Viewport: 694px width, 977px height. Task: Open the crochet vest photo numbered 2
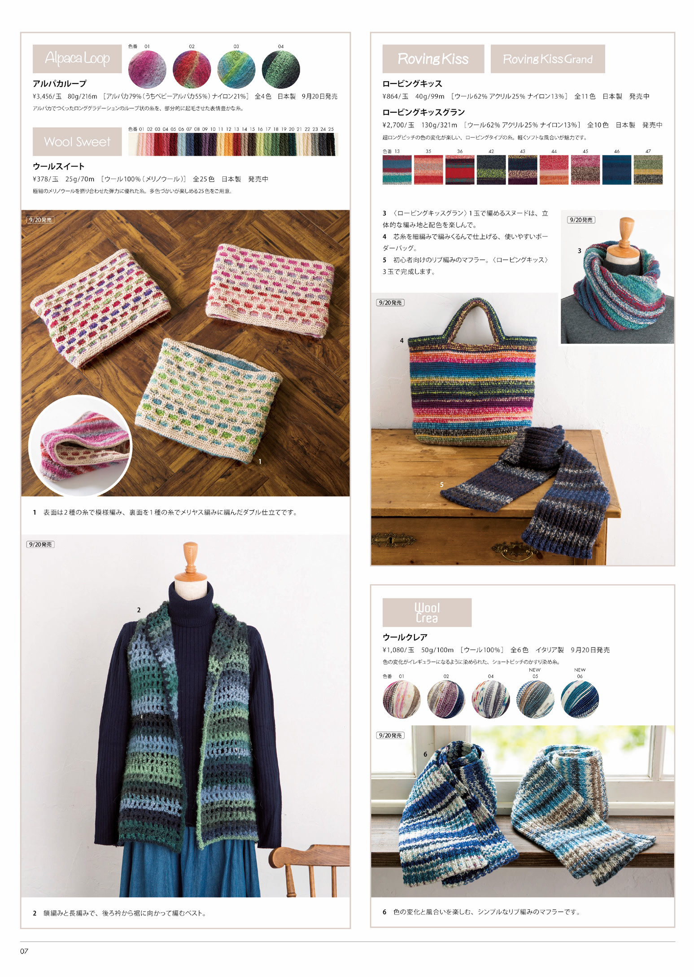[185, 716]
